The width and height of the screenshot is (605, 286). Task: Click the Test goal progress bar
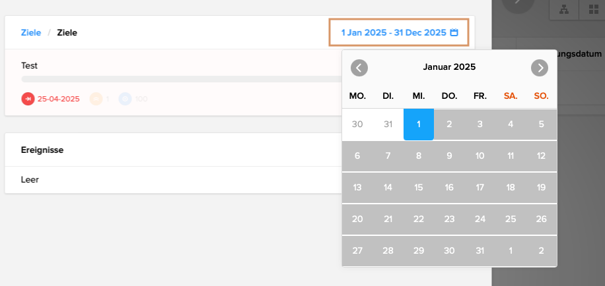coord(178,79)
